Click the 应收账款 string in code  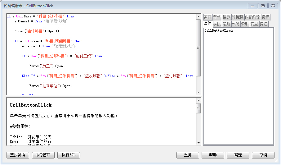(93, 76)
